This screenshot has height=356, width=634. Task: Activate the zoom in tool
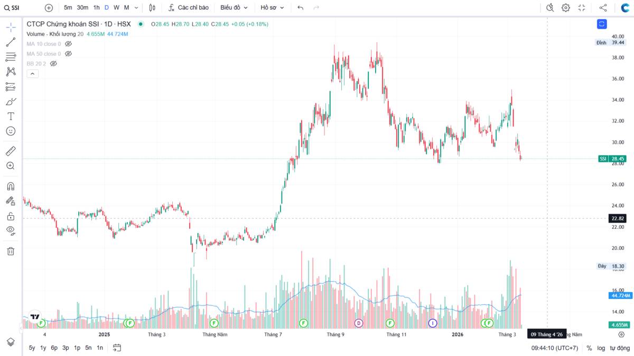(11, 166)
